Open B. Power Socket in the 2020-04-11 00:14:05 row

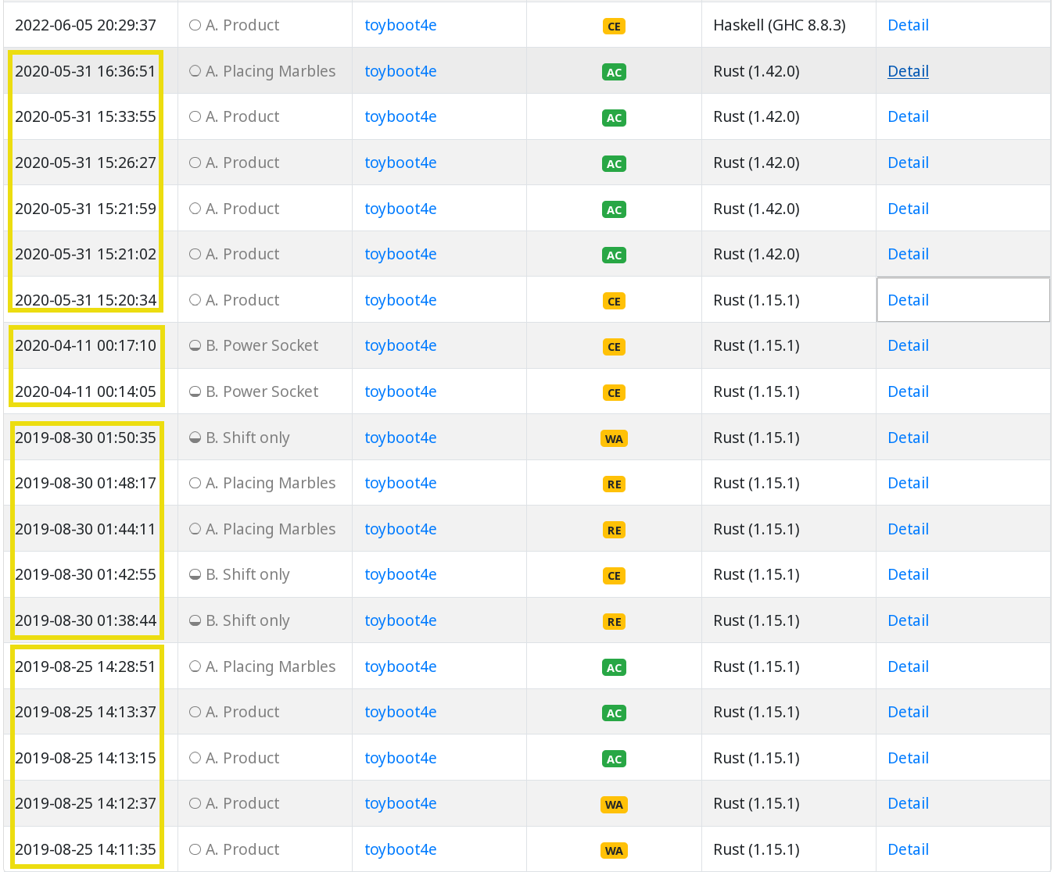point(262,391)
